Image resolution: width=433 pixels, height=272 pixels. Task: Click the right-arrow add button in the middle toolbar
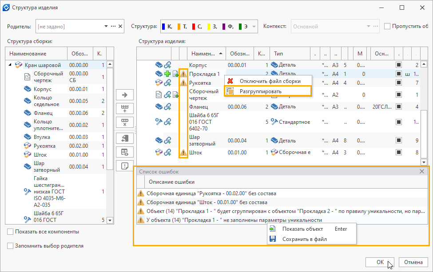pos(124,95)
